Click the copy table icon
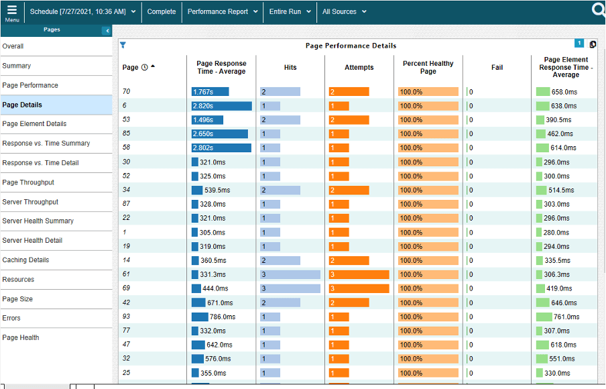Image resolution: width=606 pixels, height=389 pixels. tap(592, 44)
